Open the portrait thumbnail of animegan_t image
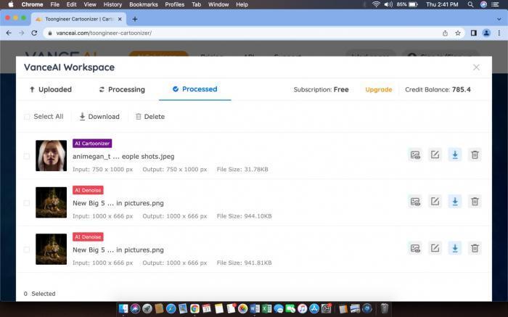Screen dimensions: 508x317 (x=52, y=155)
